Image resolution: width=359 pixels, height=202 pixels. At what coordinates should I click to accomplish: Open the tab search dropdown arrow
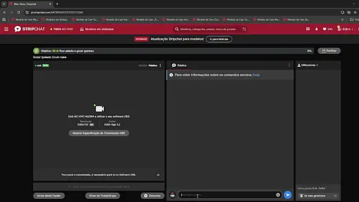[x=4, y=4]
